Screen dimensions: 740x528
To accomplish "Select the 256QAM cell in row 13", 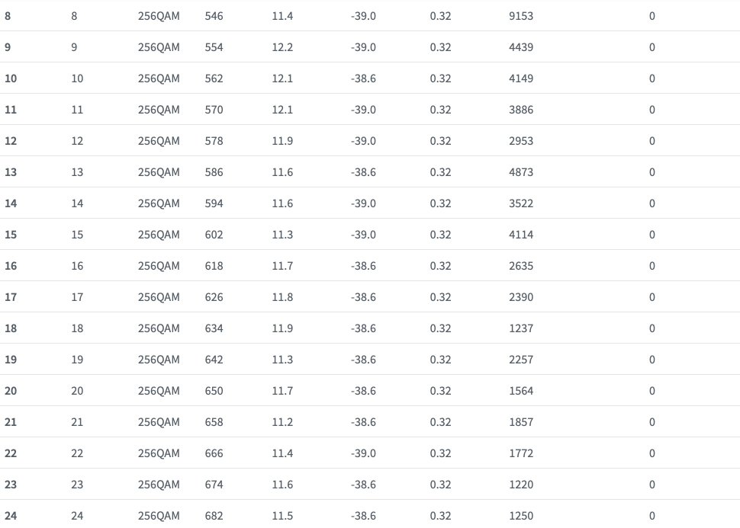I will click(x=159, y=172).
